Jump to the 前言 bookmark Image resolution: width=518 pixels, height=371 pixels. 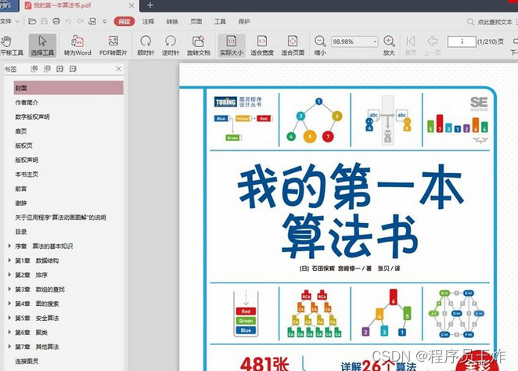(x=21, y=189)
